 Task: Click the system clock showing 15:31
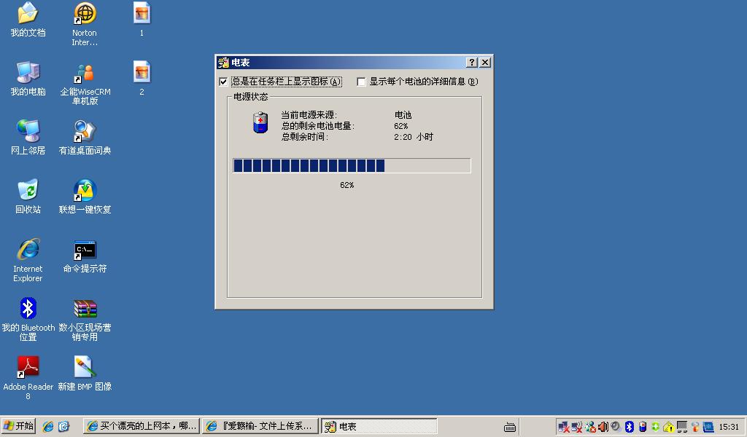(x=729, y=427)
